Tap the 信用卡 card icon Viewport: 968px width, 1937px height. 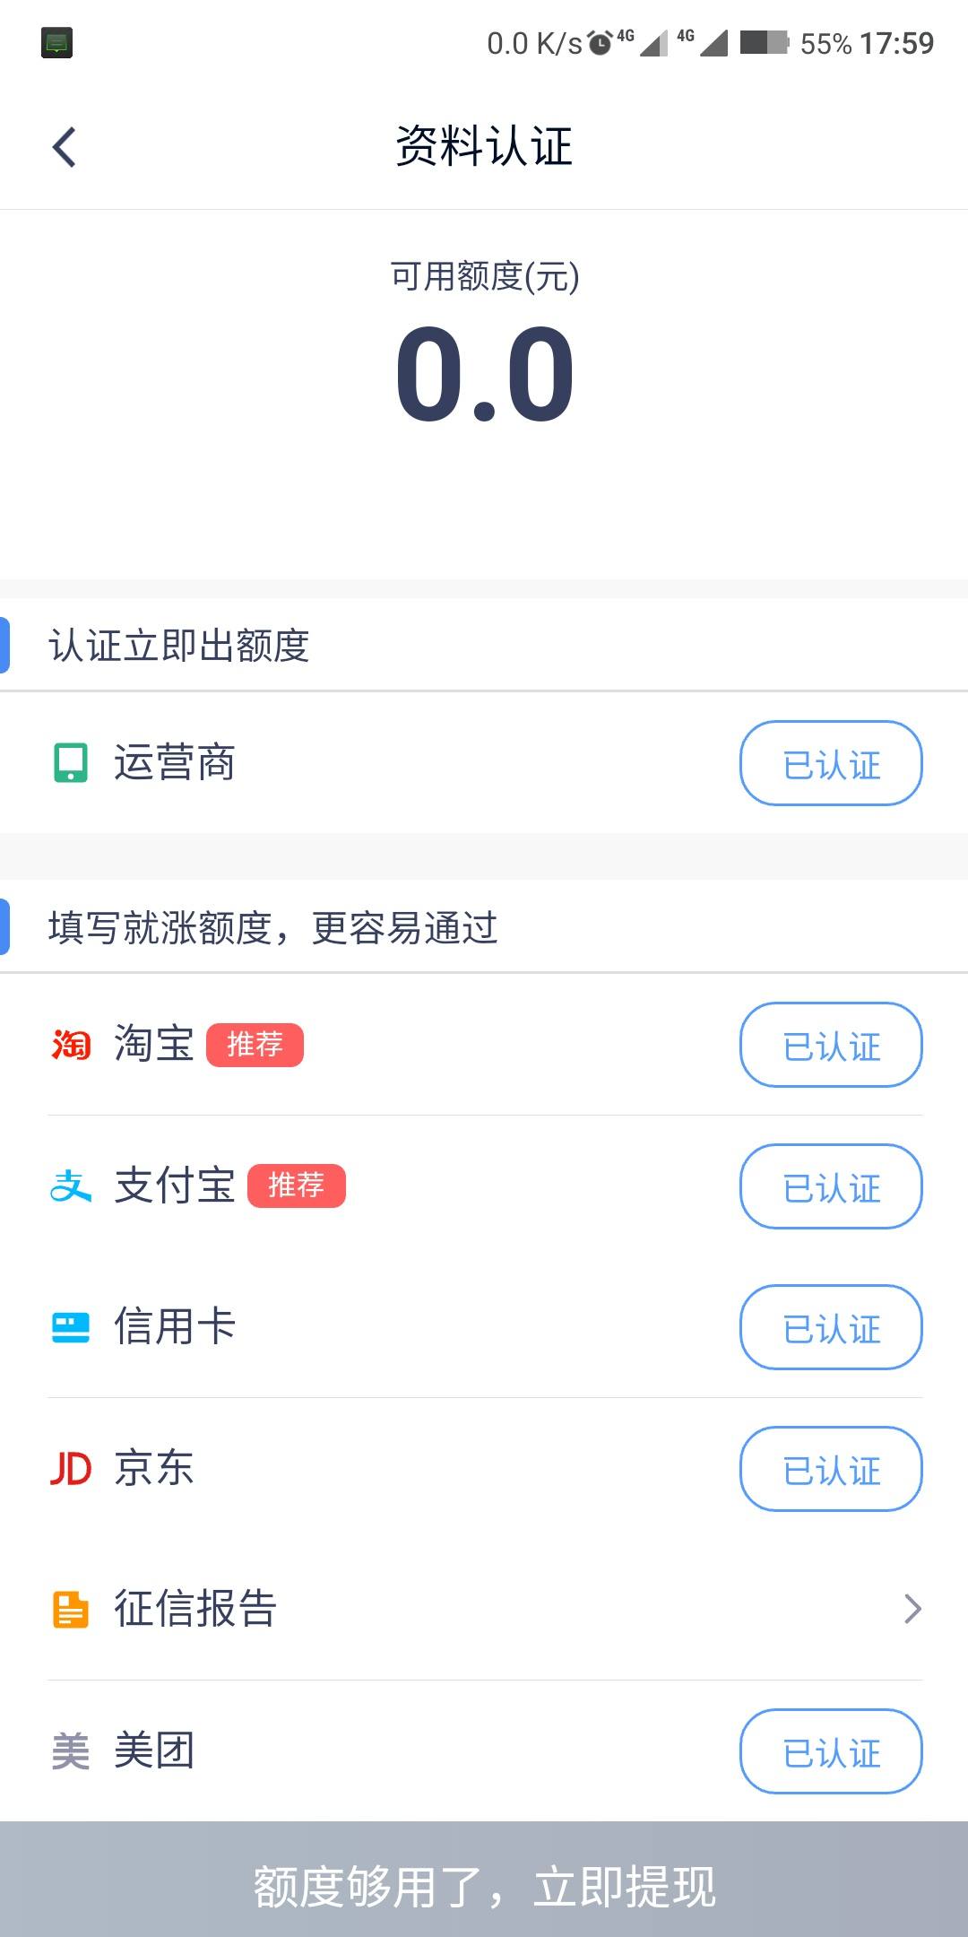[71, 1327]
